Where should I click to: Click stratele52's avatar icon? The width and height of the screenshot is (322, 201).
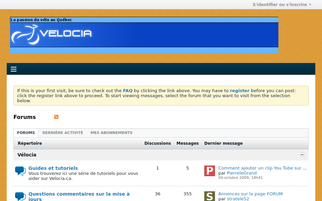(209, 196)
